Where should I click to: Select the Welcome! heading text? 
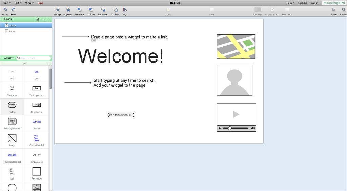click(121, 56)
